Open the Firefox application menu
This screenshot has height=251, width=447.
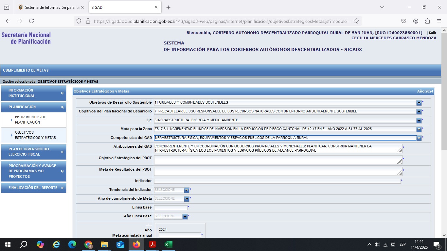[x=439, y=21]
